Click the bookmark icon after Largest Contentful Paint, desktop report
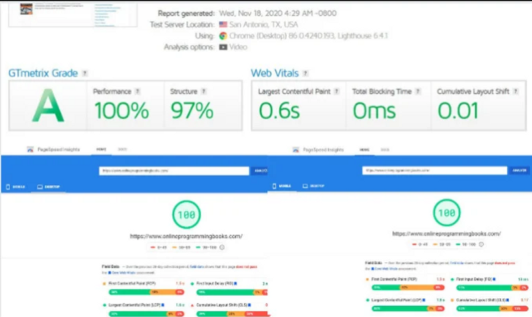Image resolution: width=532 pixels, height=317 pixels. pos(163,305)
